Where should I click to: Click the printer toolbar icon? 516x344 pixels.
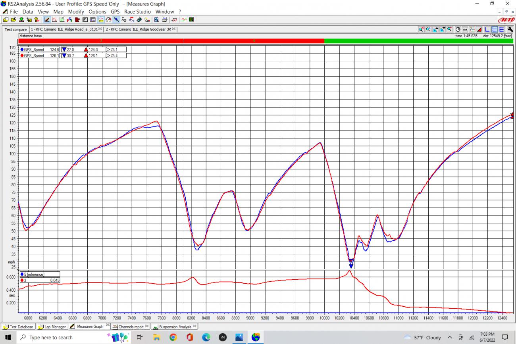(x=165, y=19)
